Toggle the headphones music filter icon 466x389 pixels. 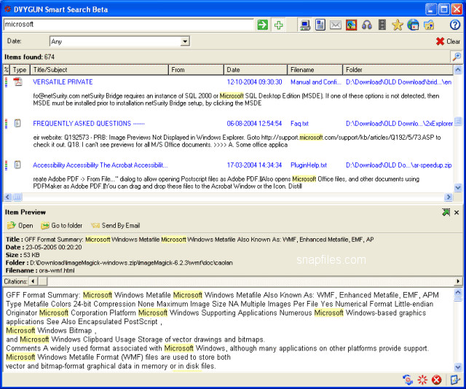click(367, 25)
